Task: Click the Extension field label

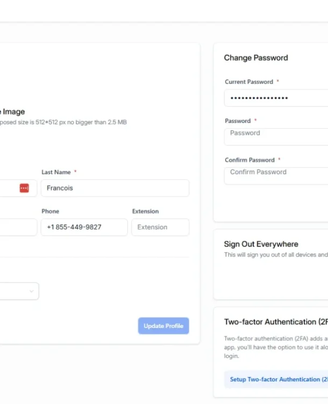Action: [145, 212]
